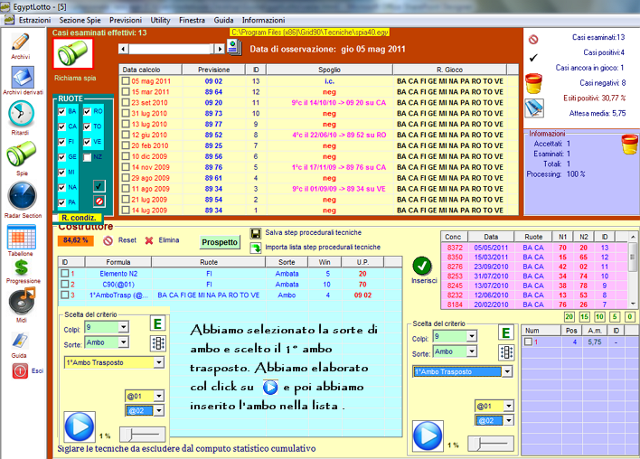Click the right grid selector icon
The image size is (640, 459).
(506, 352)
